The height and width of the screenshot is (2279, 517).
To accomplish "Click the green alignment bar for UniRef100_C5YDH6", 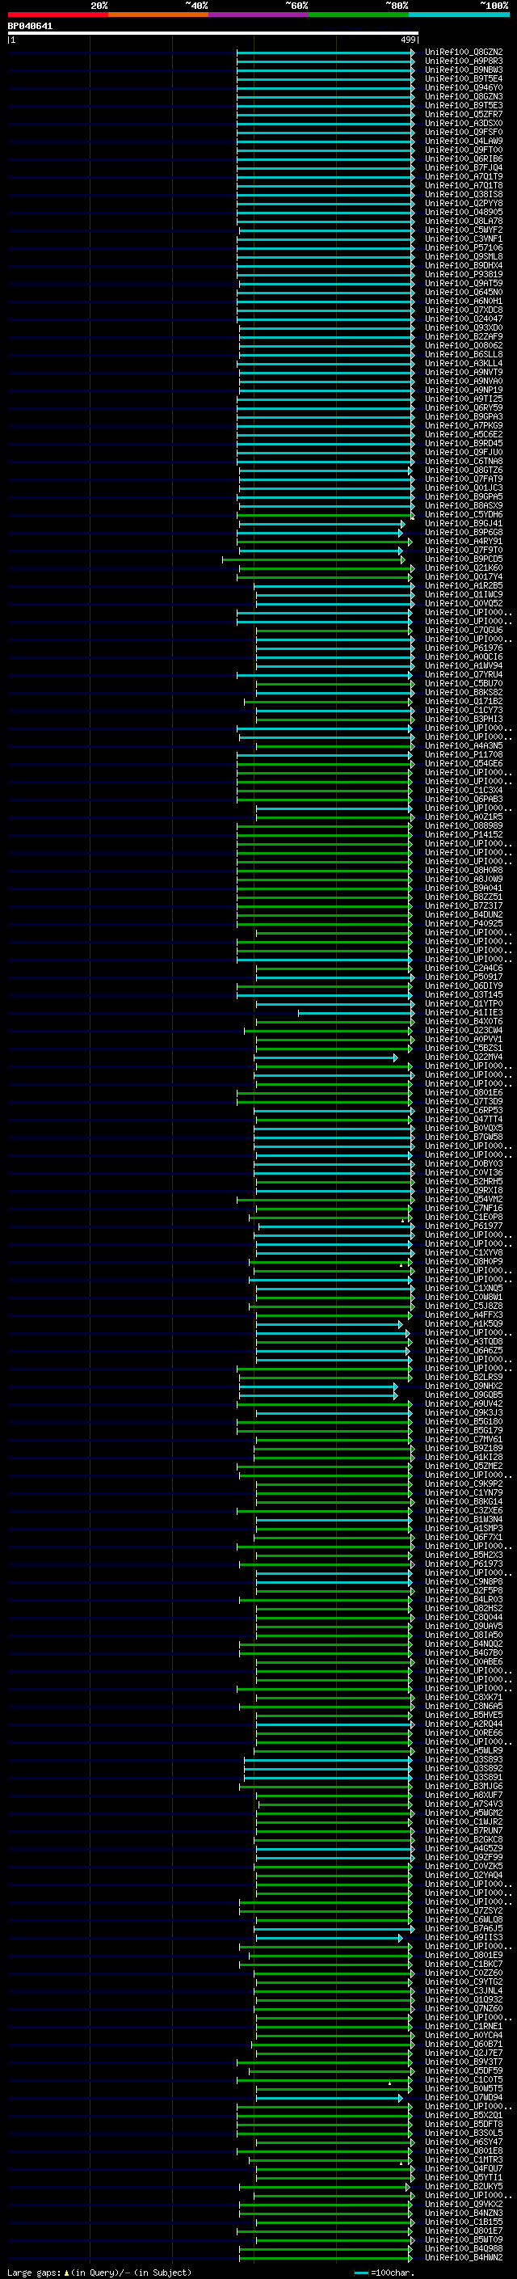I will [326, 515].
